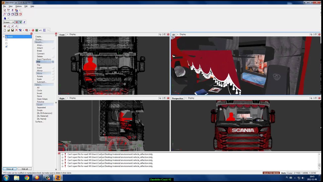
Task: Click magnifier zoom icon in Front viewport header
Action: 160,34
